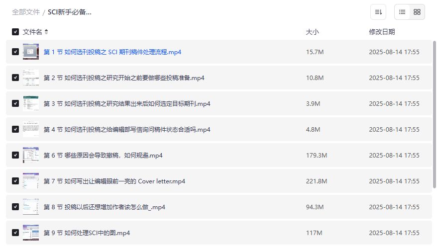Open 第 1 节 SCI 期刊稿件处理流程.mp4
The width and height of the screenshot is (437, 246).
click(112, 52)
